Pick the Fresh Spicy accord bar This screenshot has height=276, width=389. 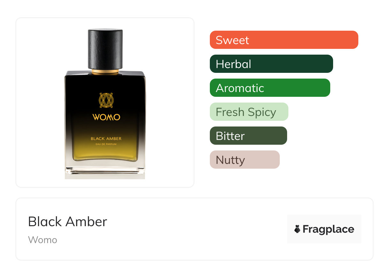(249, 112)
